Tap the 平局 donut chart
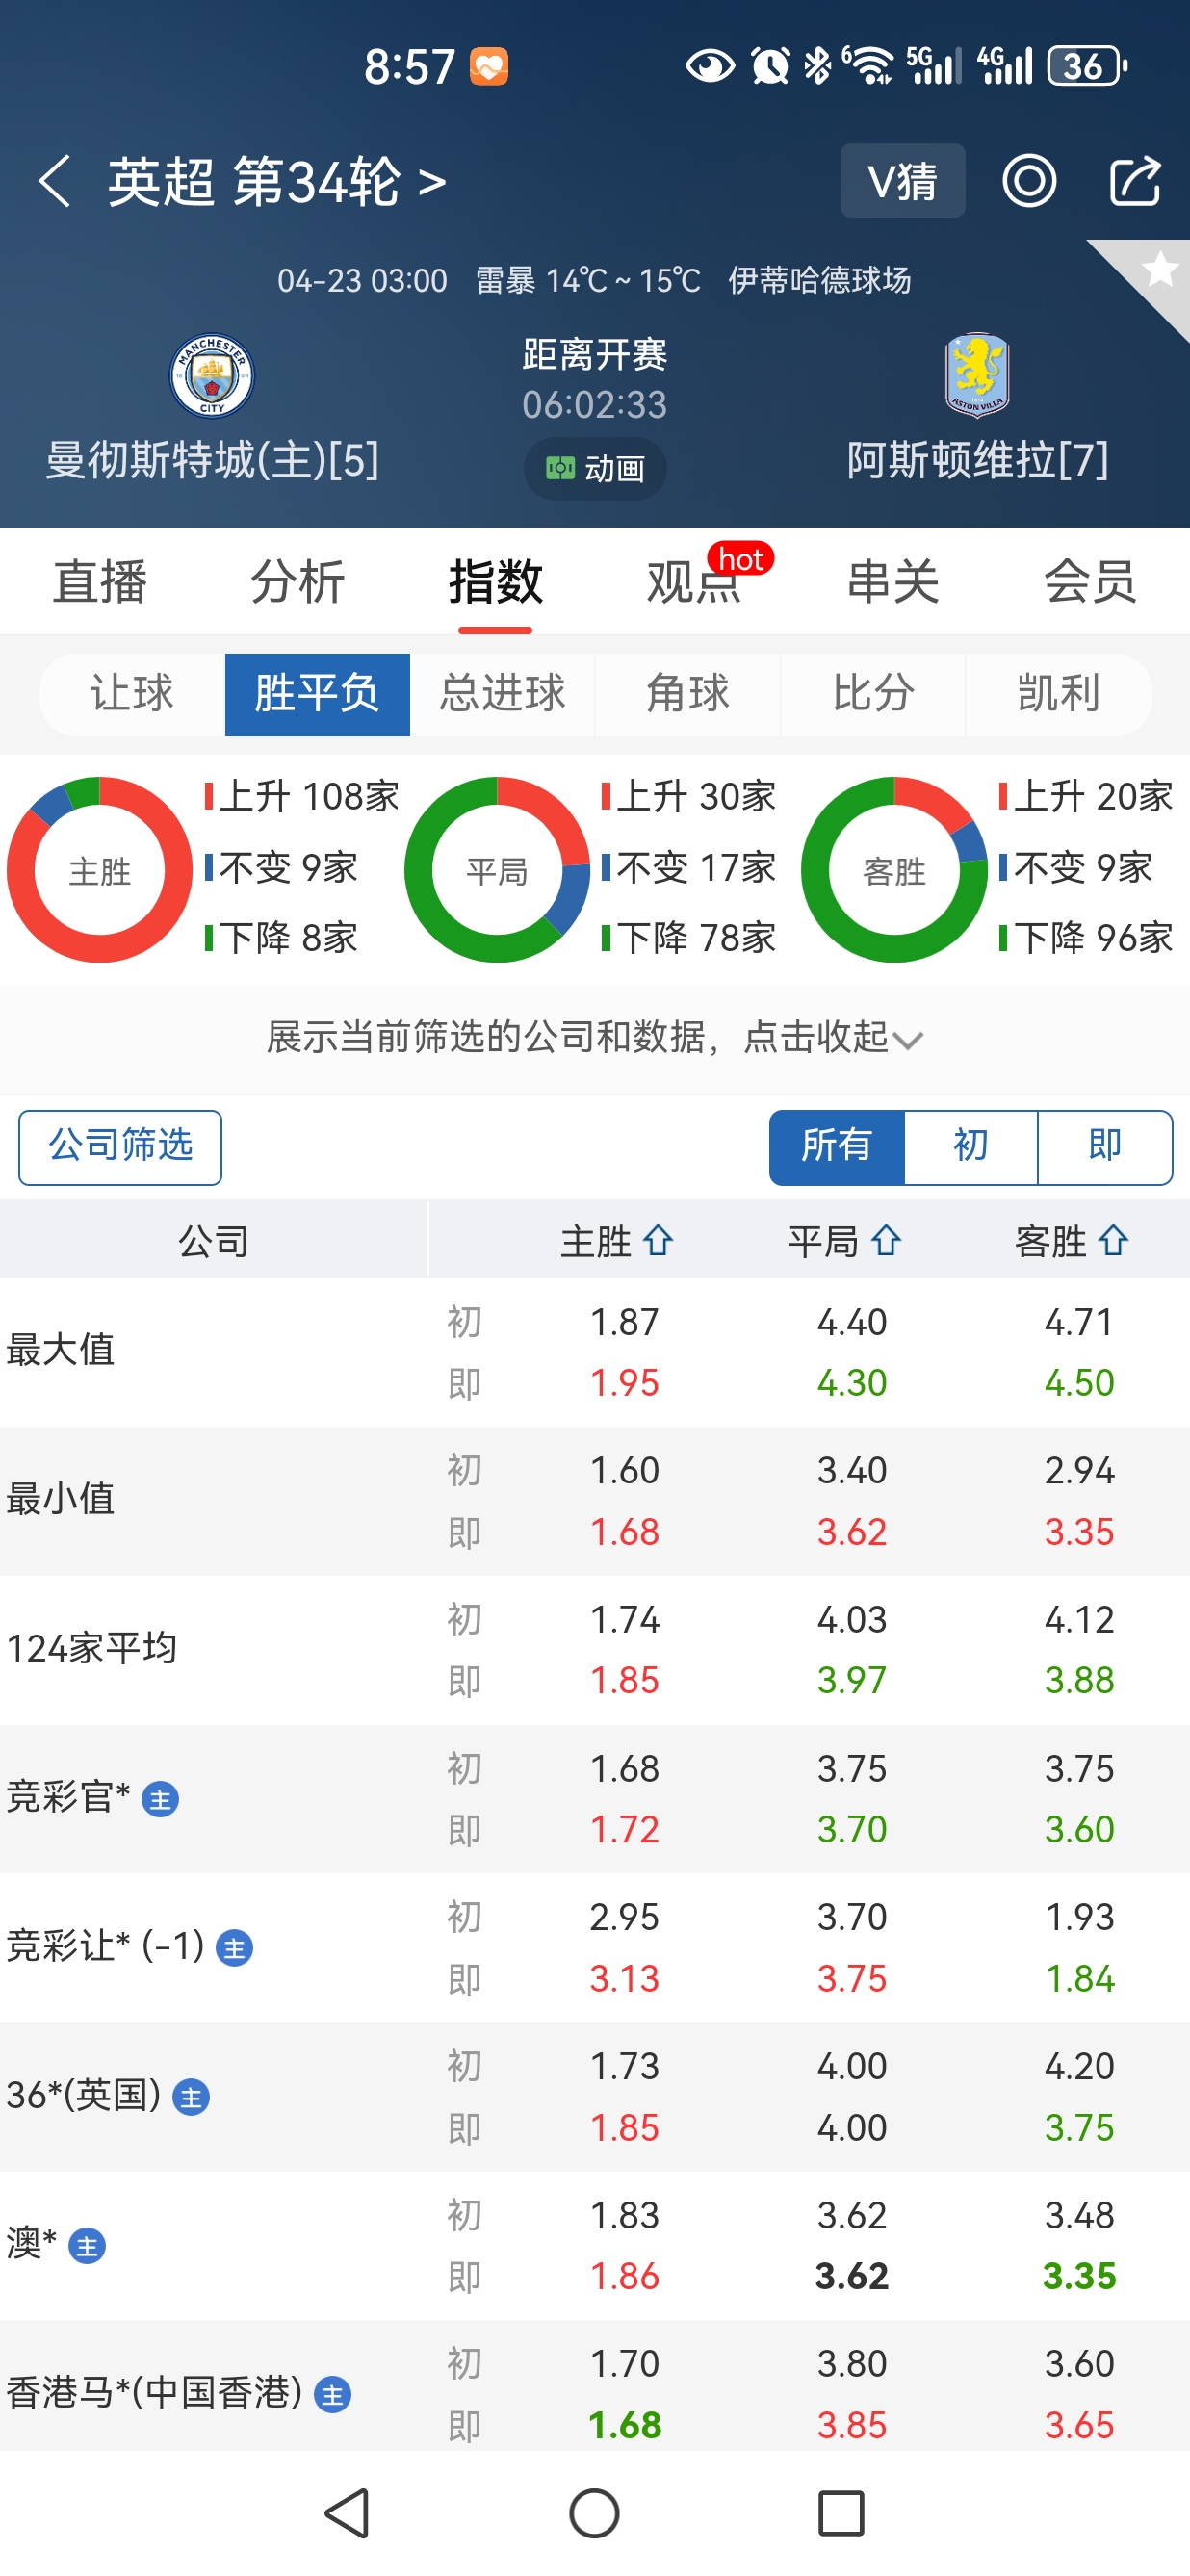 pos(497,870)
